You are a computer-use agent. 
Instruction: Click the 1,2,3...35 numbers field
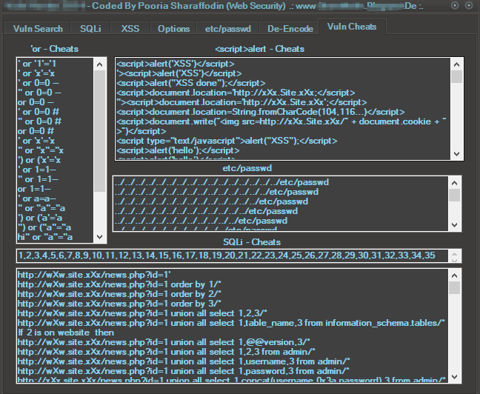233,256
